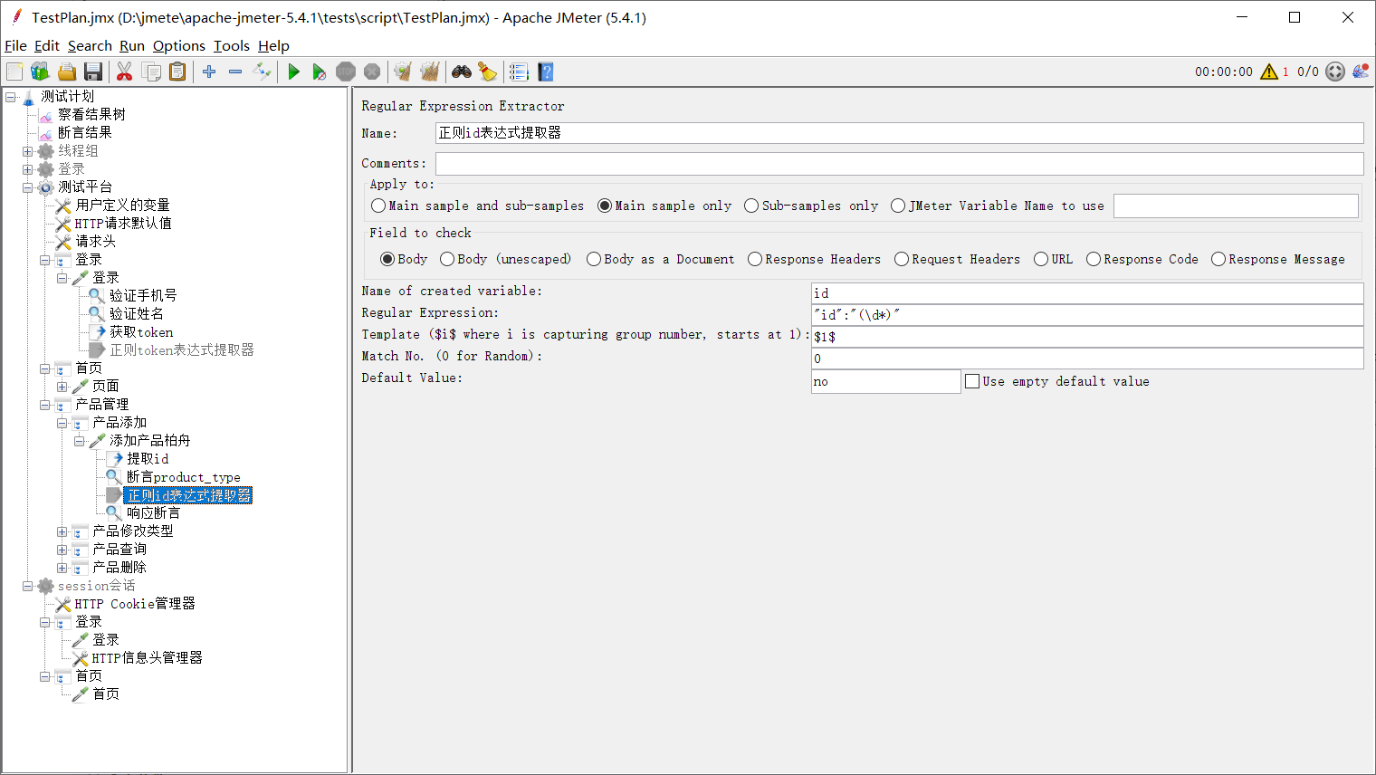Click the Stop test toolbar icon
This screenshot has height=775, width=1376.
tap(346, 72)
